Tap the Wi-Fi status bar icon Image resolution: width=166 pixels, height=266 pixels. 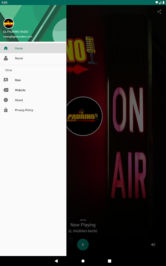tap(156, 3)
